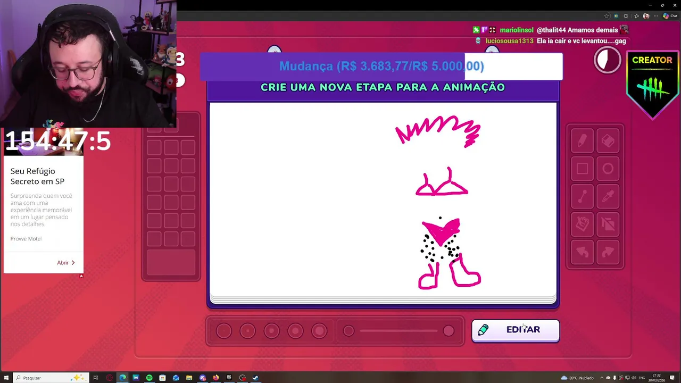Select the eraser tool
This screenshot has height=383, width=681.
[608, 141]
